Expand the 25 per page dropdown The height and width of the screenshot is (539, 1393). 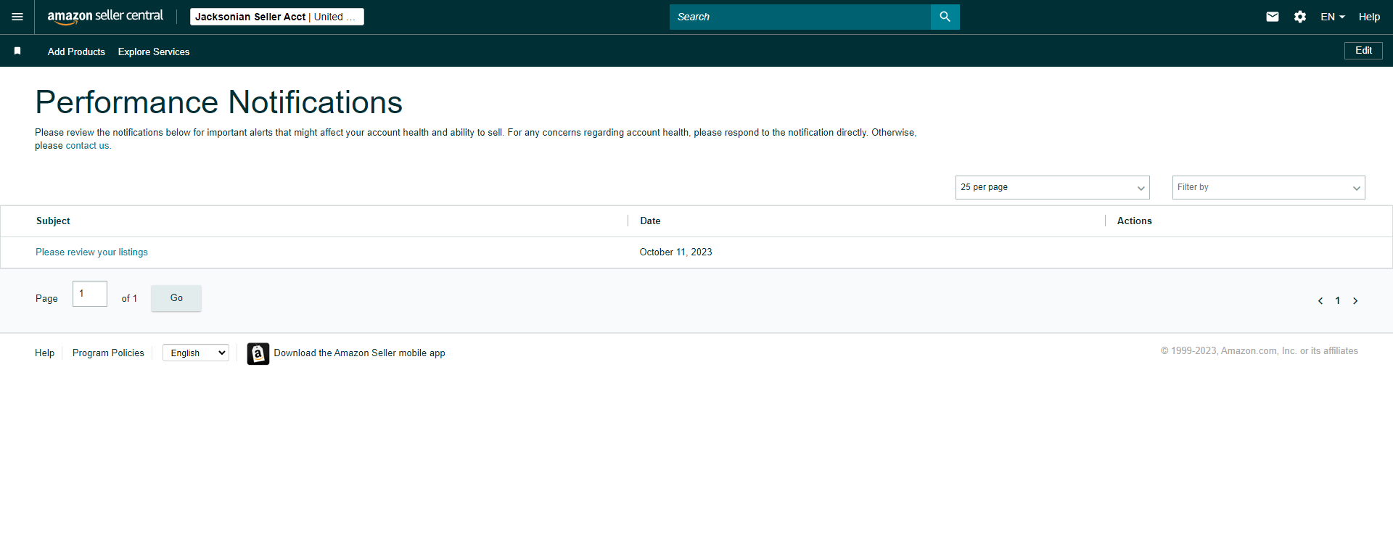click(x=1052, y=187)
